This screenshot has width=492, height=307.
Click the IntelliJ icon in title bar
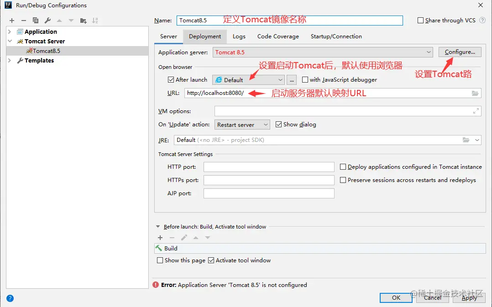click(x=8, y=5)
